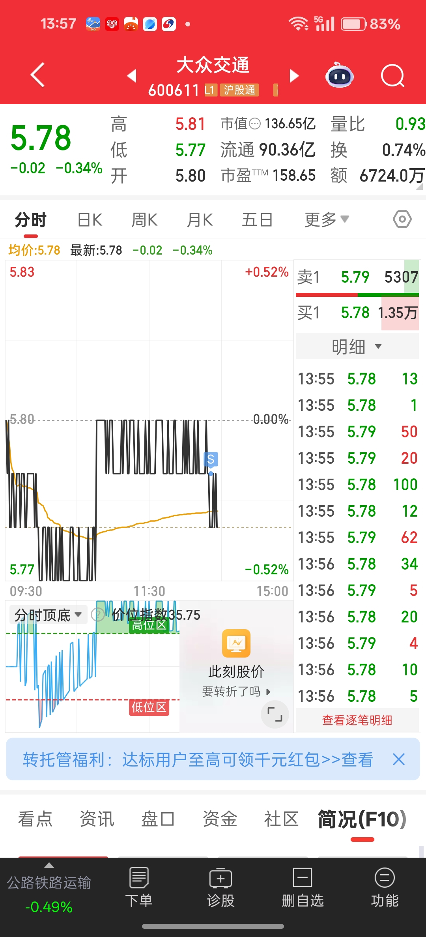The width and height of the screenshot is (426, 937).
Task: Tap the 高位区 zone label
Action: 149,625
